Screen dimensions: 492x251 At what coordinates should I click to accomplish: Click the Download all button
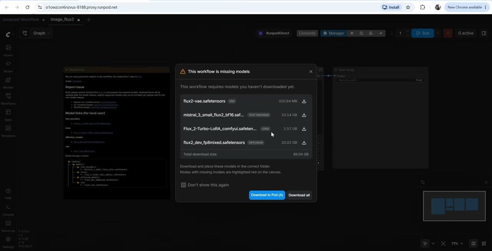299,195
